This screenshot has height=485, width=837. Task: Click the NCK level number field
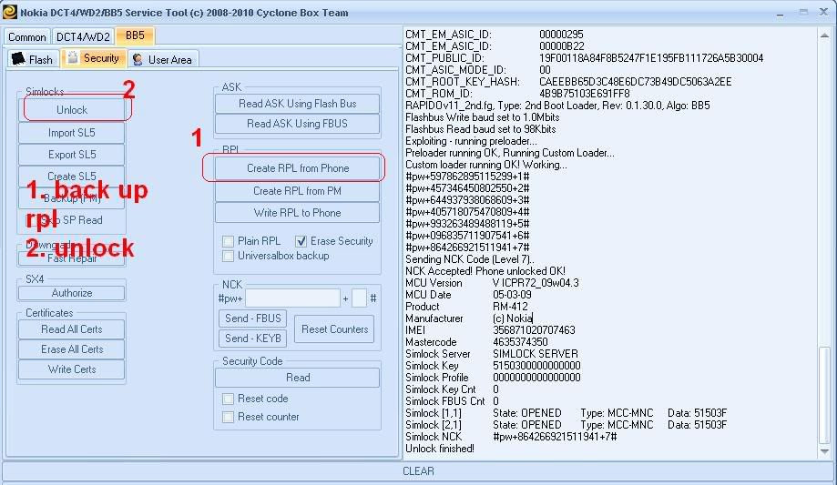[x=359, y=298]
